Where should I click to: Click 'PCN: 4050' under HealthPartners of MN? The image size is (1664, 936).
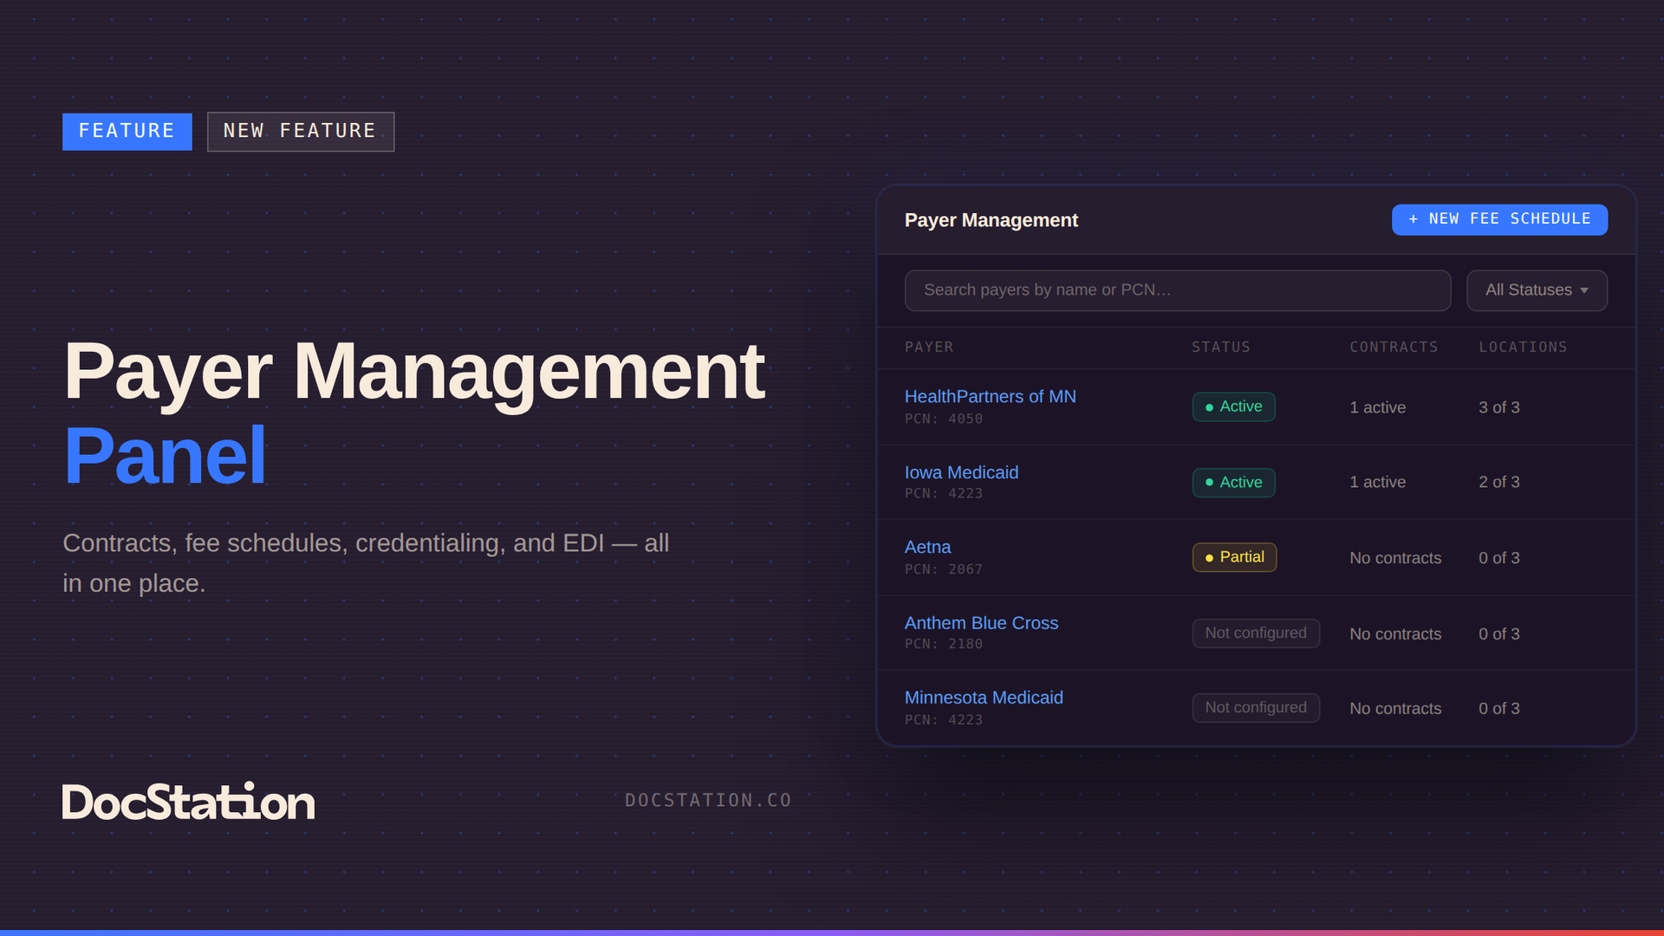944,419
